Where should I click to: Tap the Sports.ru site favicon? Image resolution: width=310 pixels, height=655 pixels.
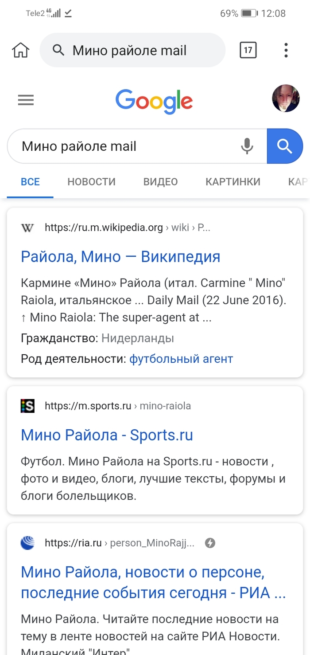pos(27,406)
